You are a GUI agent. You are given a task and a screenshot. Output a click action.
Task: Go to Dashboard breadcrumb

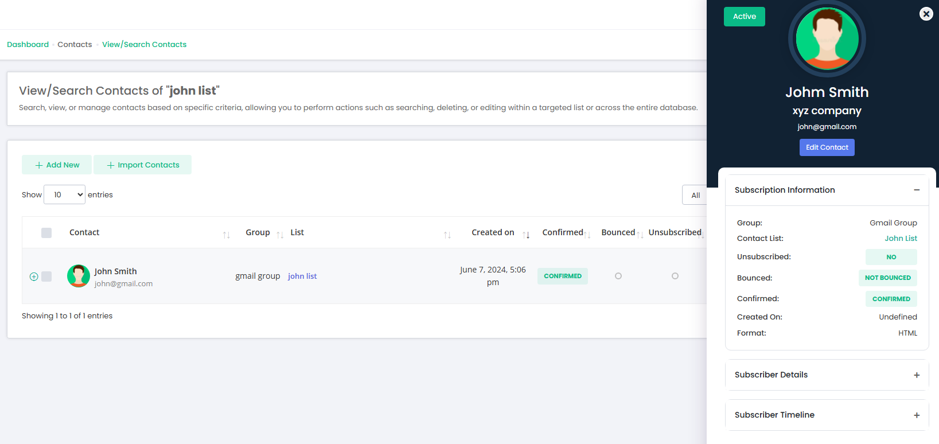(28, 44)
